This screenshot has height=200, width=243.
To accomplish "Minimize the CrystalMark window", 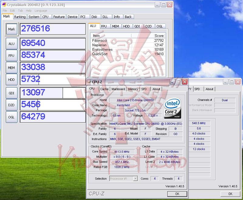I will [157, 5].
